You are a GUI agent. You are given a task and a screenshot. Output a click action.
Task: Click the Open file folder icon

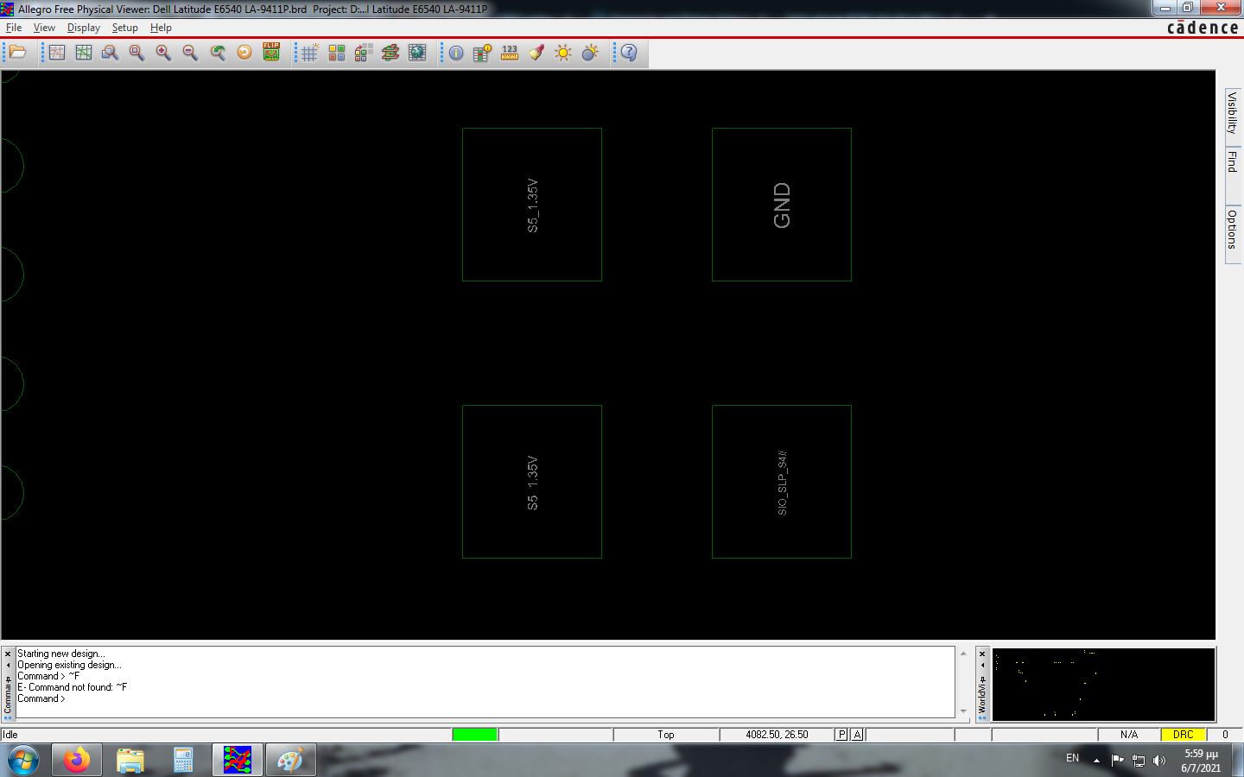17,53
